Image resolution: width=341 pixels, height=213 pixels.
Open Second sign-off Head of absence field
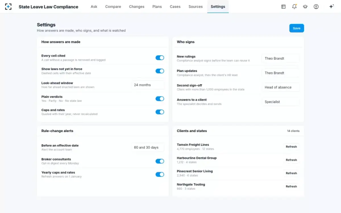(x=280, y=87)
